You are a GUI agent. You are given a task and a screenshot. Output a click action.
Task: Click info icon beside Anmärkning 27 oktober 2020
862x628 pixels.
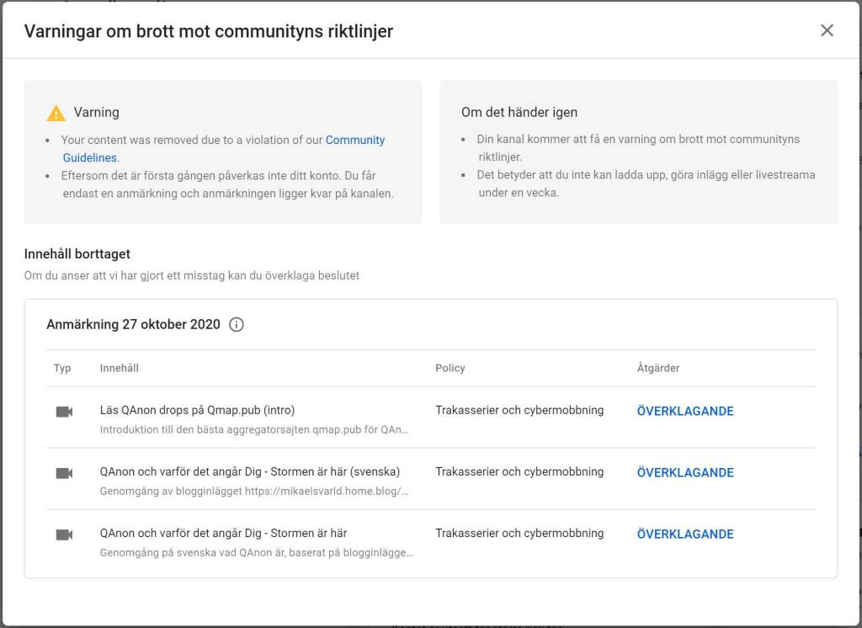point(237,325)
